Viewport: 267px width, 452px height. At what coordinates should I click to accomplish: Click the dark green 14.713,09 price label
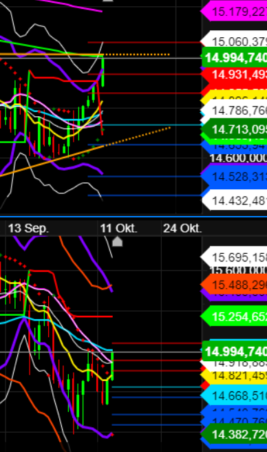click(x=234, y=129)
